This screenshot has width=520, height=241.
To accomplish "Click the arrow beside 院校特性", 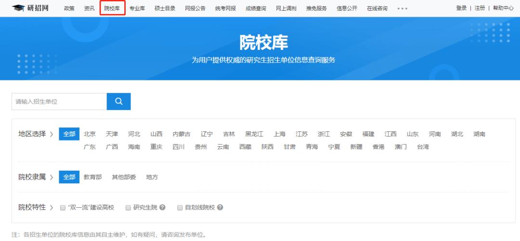I will click(52, 207).
